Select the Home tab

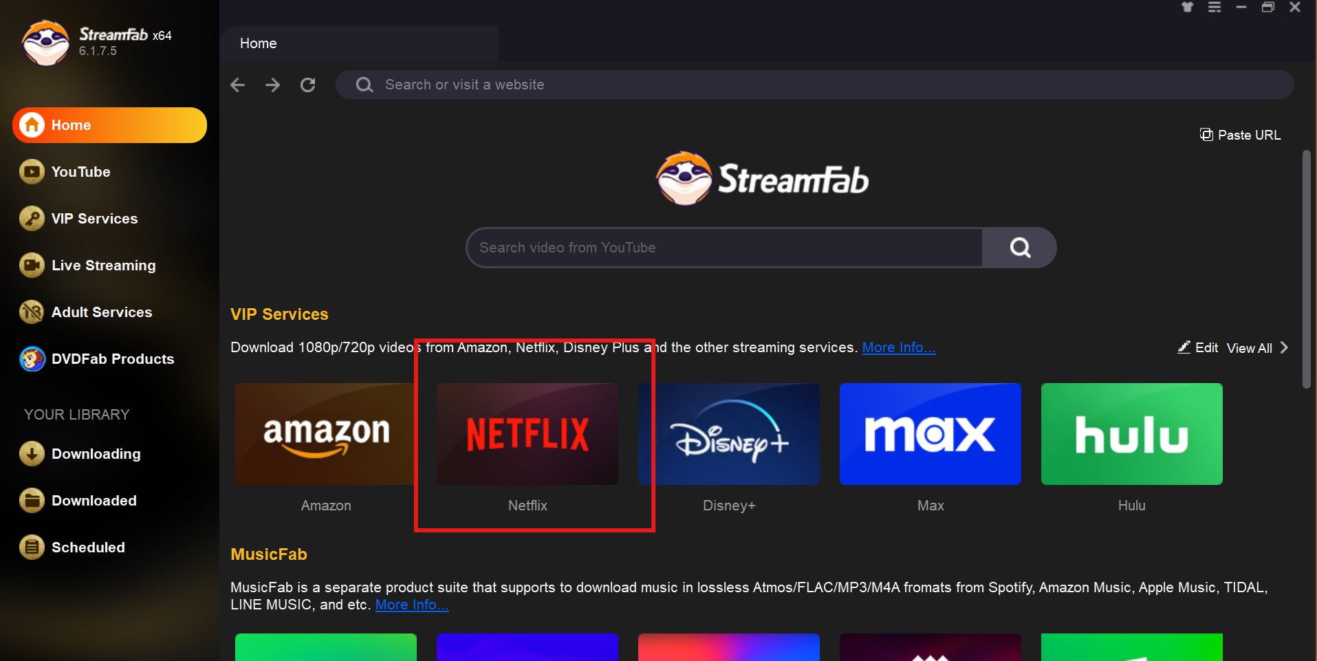coord(359,43)
